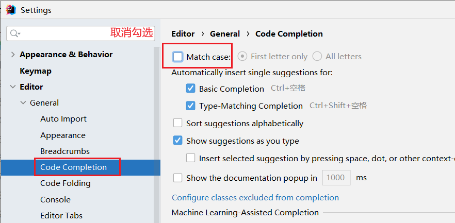
Task: Enable Sort suggestions alphabetically
Action: (x=178, y=123)
